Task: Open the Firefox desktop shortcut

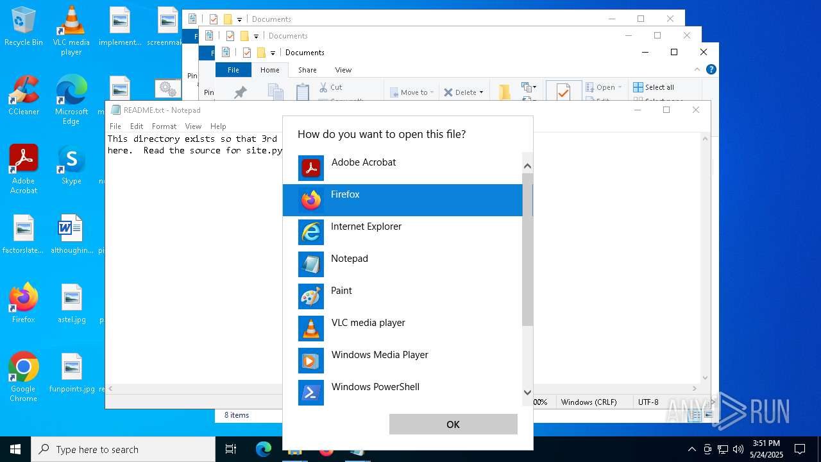Action: [x=24, y=303]
